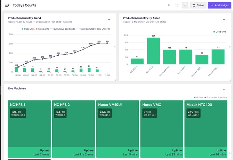Grab the Live Machines side drag handle
The height and width of the screenshot is (160, 233).
[230, 153]
